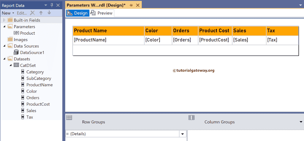Expand the Built-in Fields folder

[4, 20]
